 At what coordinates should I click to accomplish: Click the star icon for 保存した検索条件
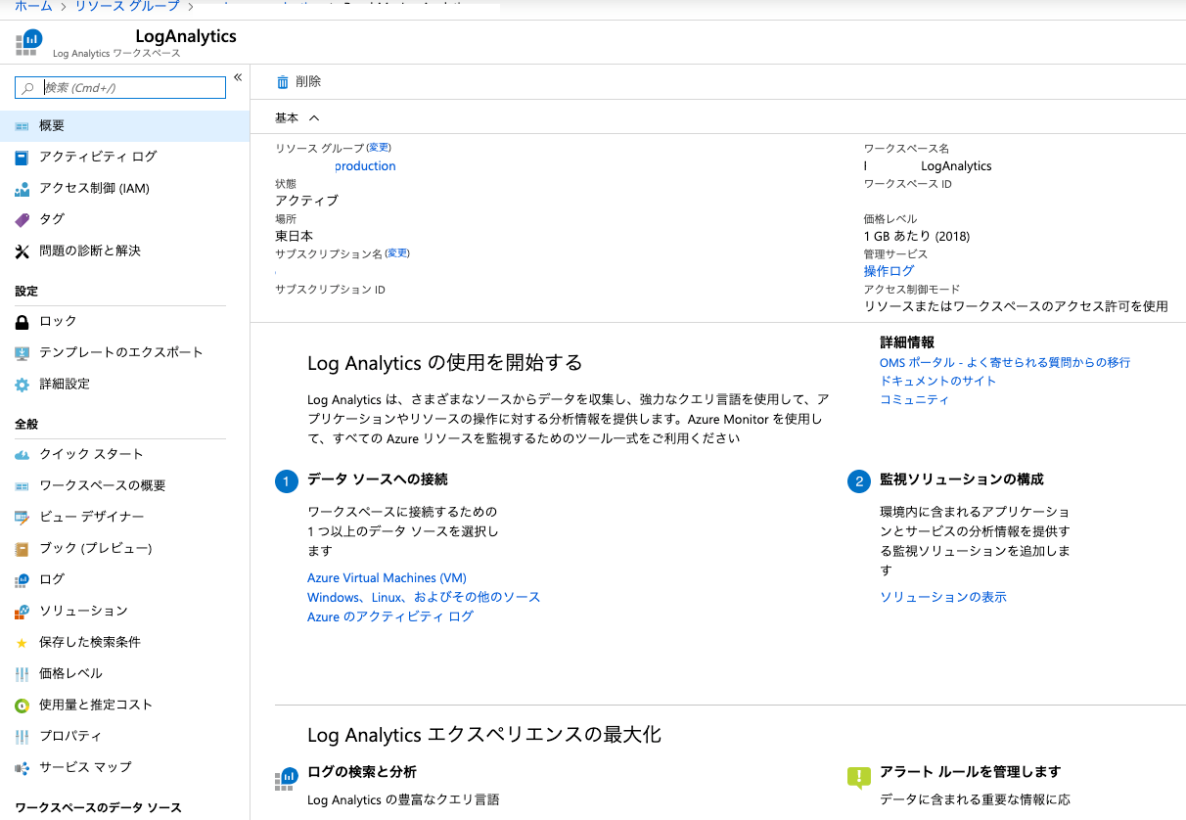coord(23,643)
